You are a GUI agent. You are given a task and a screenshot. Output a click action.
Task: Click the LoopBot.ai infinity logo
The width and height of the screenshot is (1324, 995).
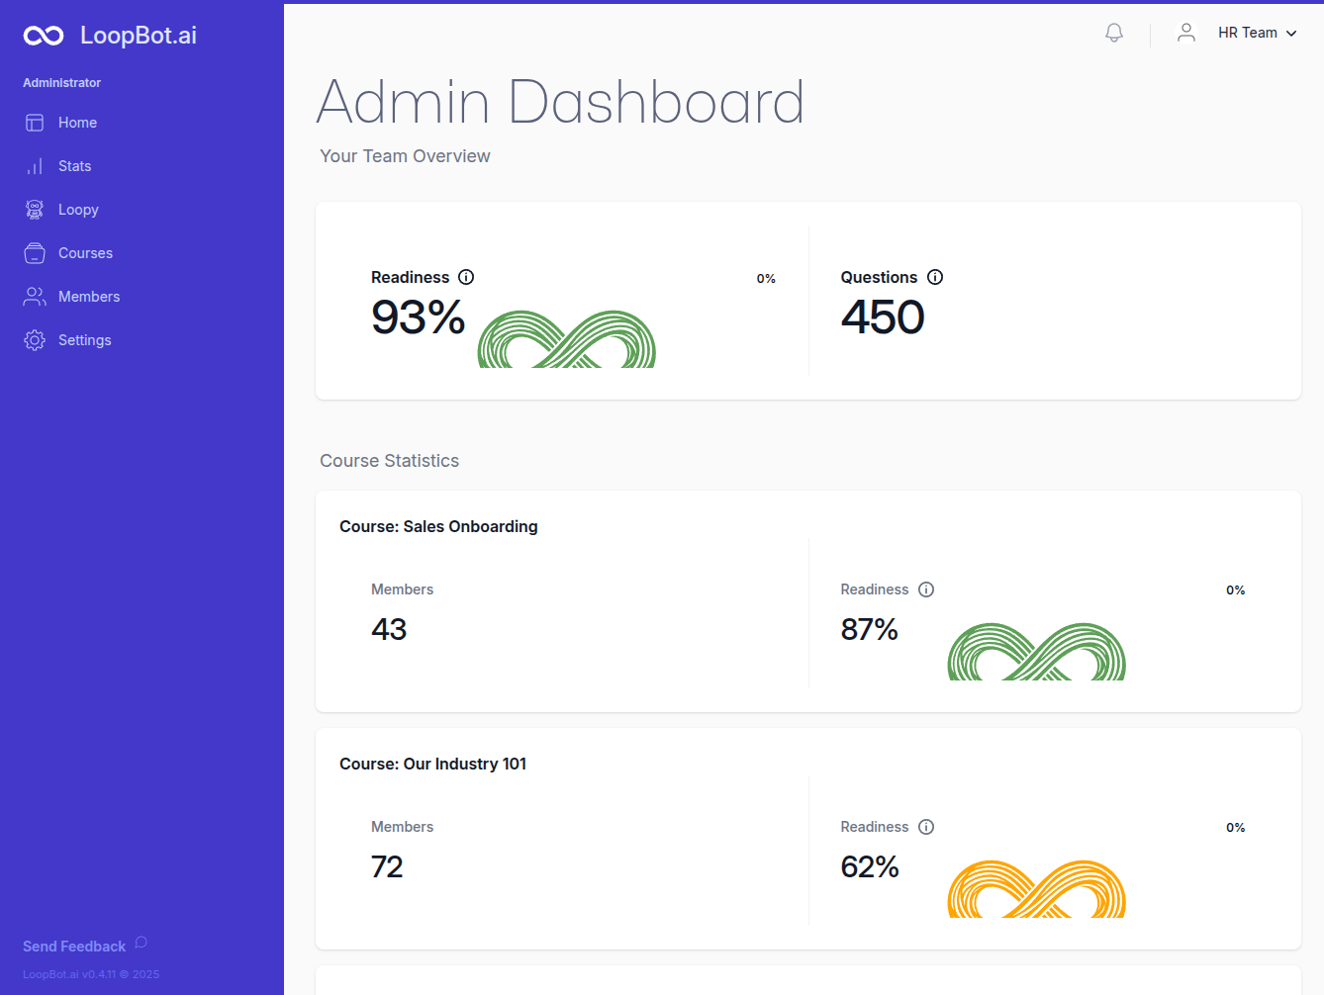[x=44, y=36]
